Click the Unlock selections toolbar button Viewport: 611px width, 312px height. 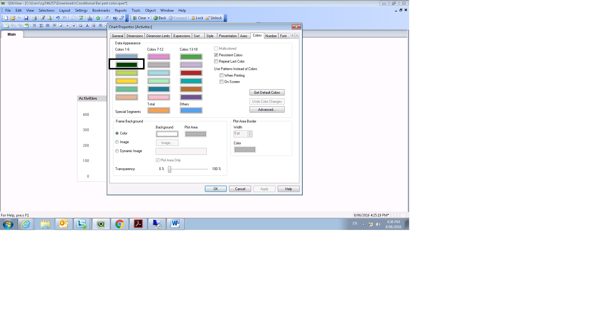click(214, 18)
